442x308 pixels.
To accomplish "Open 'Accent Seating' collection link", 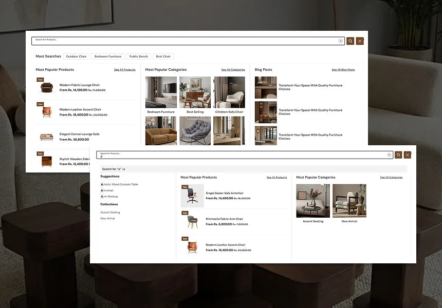I will [x=110, y=213].
